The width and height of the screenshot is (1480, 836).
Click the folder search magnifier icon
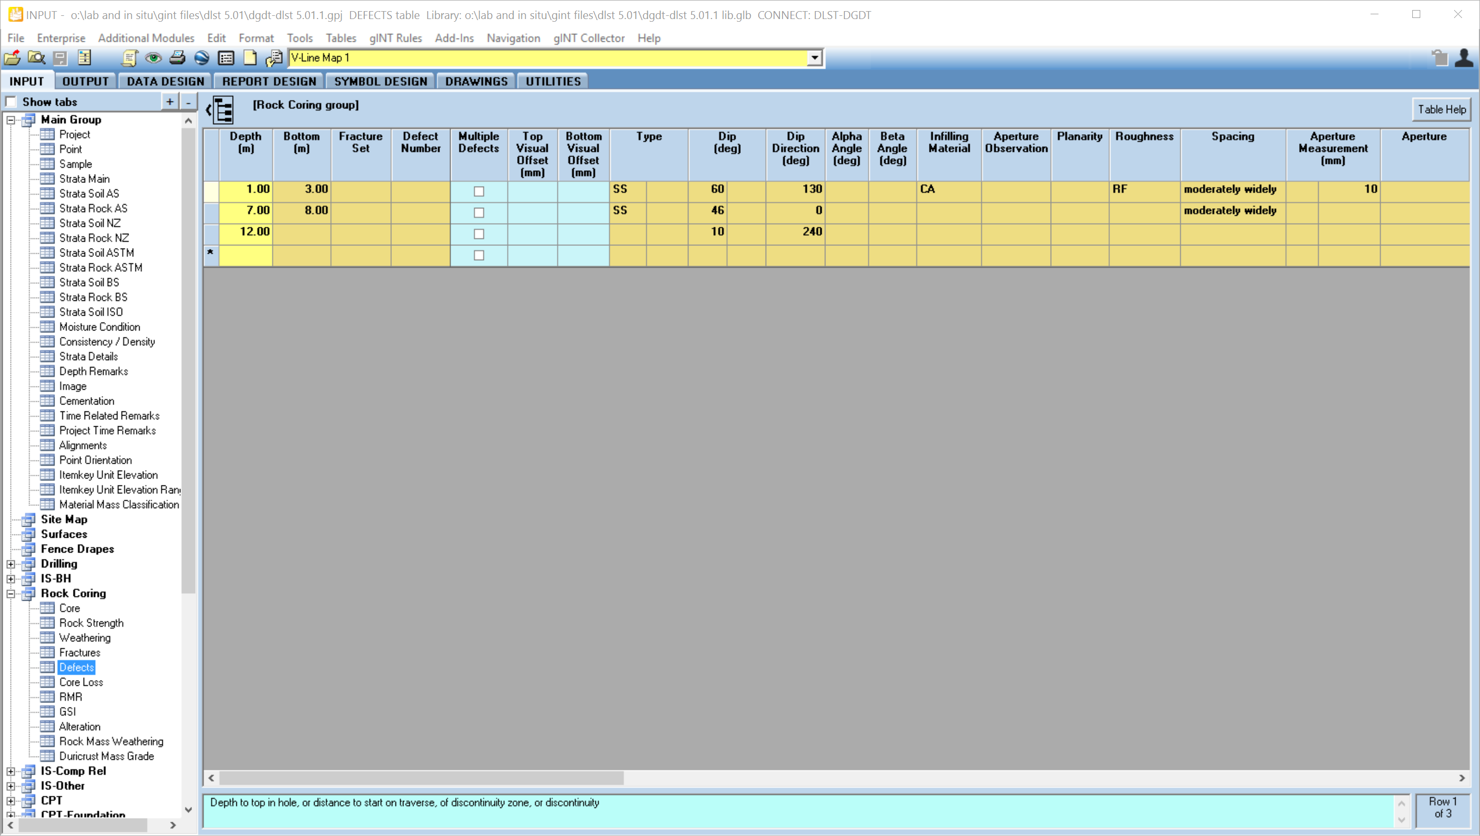pyautogui.click(x=36, y=58)
